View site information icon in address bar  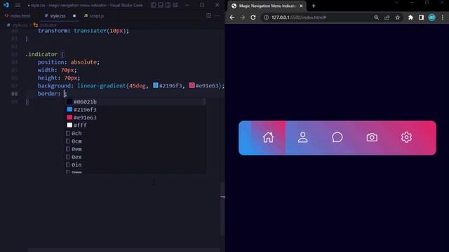(x=266, y=17)
